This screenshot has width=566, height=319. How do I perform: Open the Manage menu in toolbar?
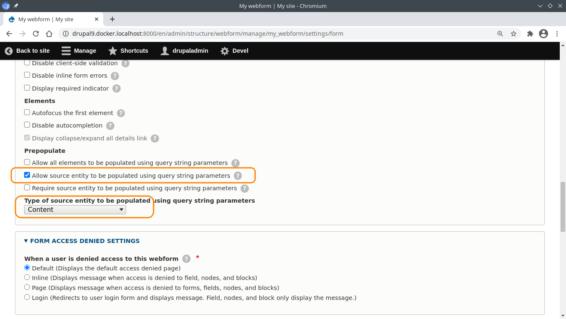(x=79, y=51)
